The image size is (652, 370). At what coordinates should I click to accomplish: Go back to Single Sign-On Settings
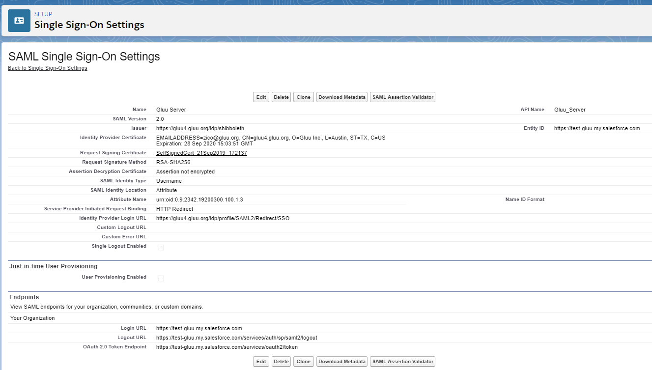pyautogui.click(x=48, y=68)
